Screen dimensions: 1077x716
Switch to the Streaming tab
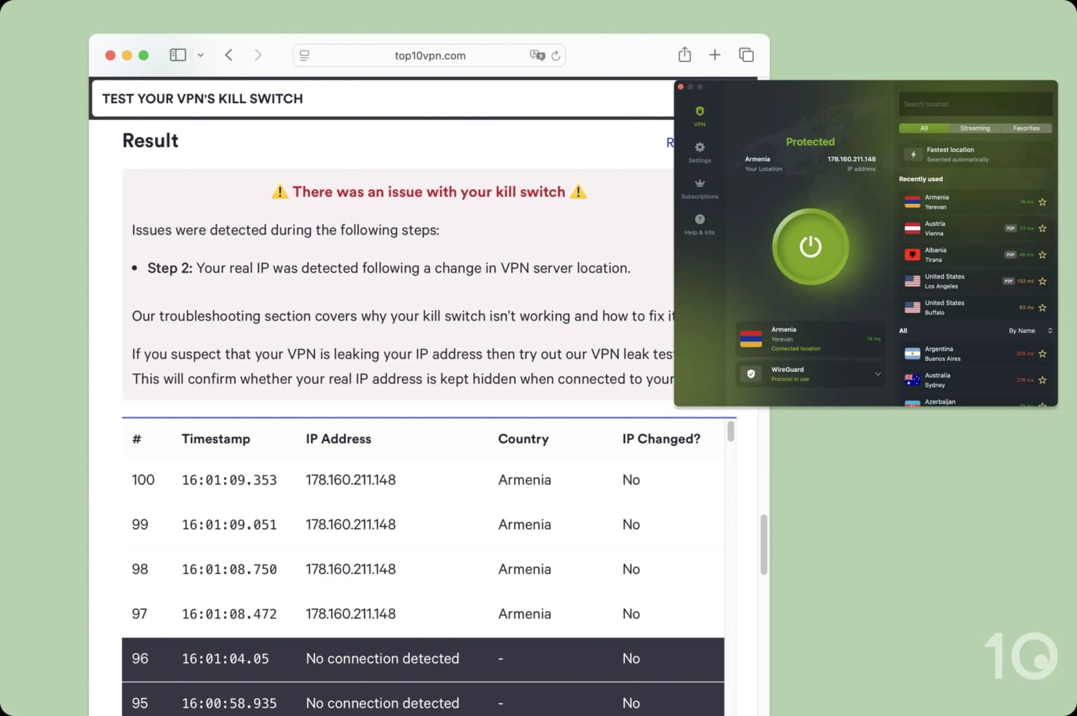tap(975, 128)
